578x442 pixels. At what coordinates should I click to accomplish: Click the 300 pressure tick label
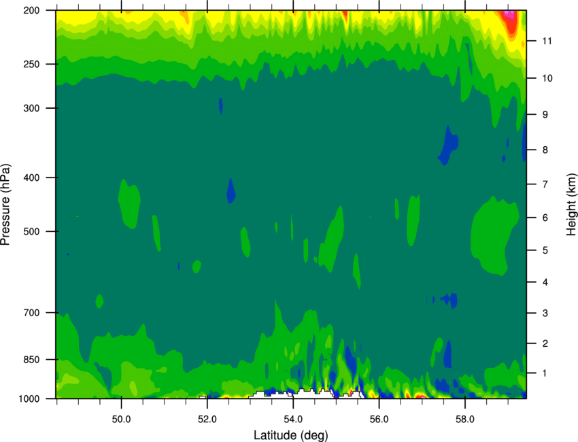tap(32, 108)
